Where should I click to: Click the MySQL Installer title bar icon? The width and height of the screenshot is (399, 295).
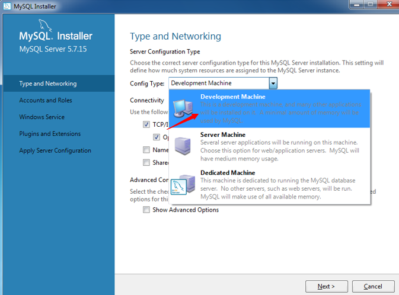7,6
